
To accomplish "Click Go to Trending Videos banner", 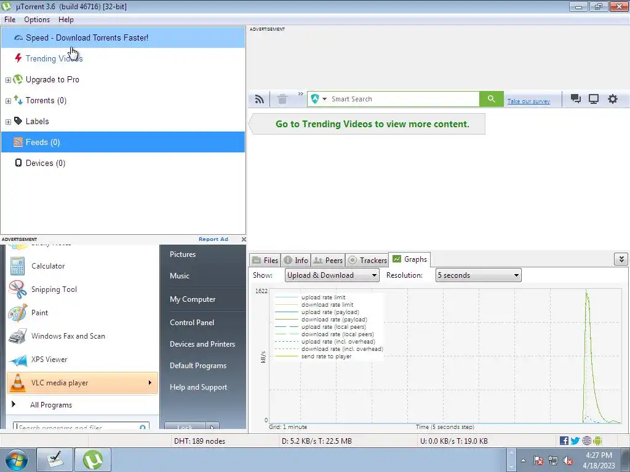I will pyautogui.click(x=367, y=124).
